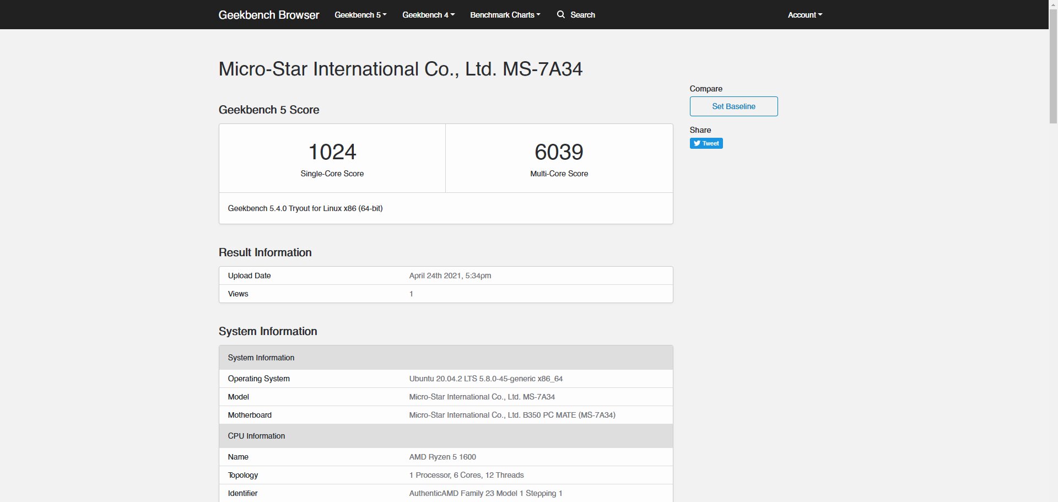Click the Motherboard label
Viewport: 1058px width, 502px height.
point(250,415)
